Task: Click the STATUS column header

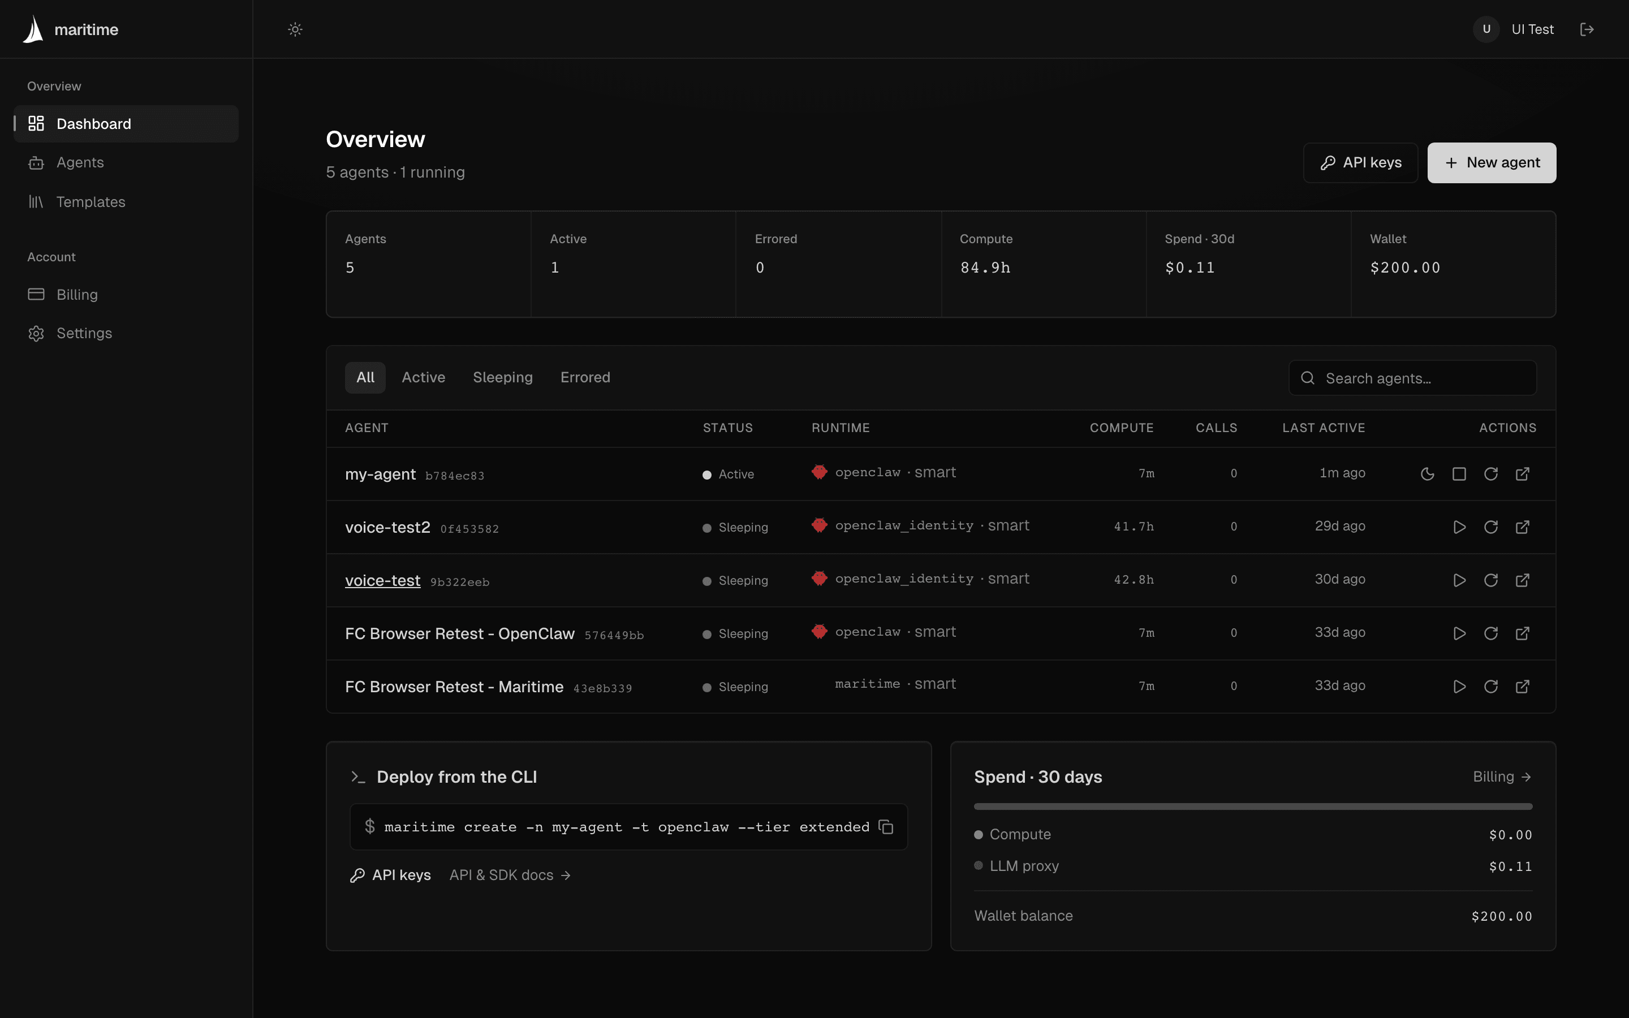Action: [x=727, y=428]
